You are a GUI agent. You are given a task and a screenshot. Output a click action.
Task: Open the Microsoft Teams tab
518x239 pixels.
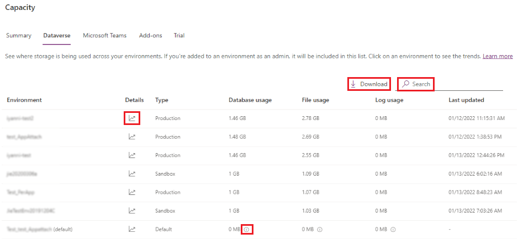click(x=104, y=36)
